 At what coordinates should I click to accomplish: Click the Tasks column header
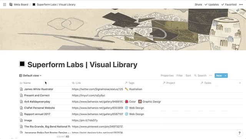[x=218, y=83]
